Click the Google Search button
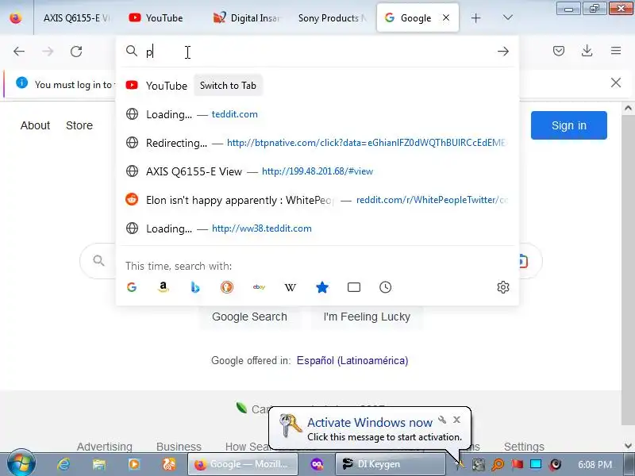 [x=249, y=317]
